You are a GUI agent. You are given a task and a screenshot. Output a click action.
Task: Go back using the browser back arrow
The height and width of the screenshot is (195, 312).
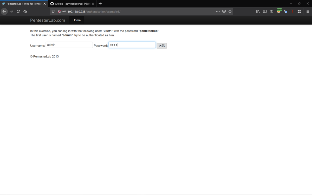tap(4, 11)
